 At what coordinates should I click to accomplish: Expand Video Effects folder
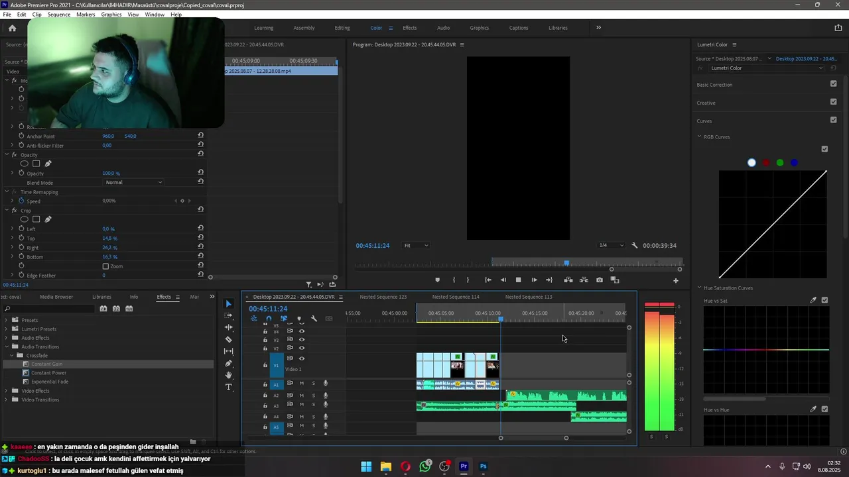pyautogui.click(x=7, y=391)
